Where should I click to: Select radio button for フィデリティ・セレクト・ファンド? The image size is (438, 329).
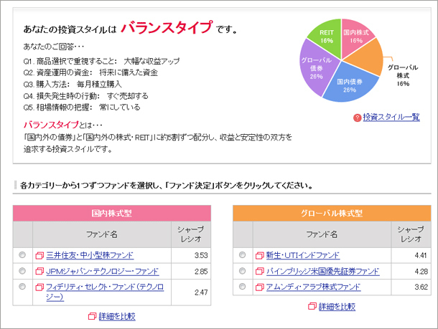click(x=22, y=286)
